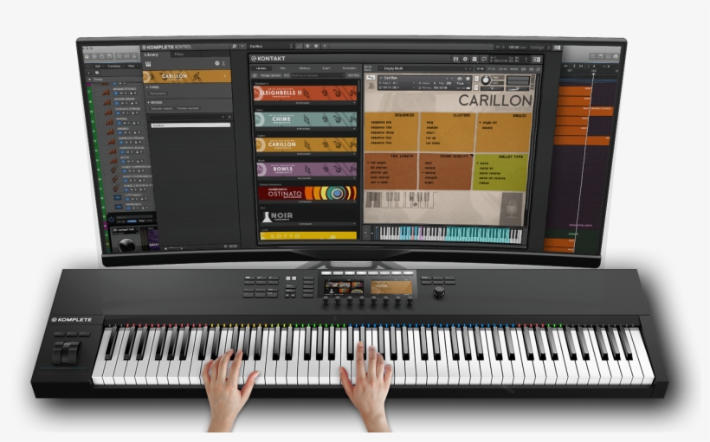Image resolution: width=710 pixels, height=442 pixels.
Task: Click the Sample-based mode tag
Action: (x=162, y=109)
